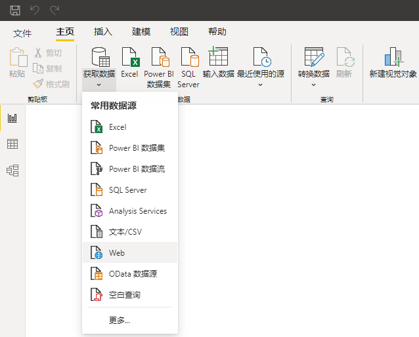Open the 文件 menu tab
This screenshot has height=337, width=419.
click(x=22, y=33)
